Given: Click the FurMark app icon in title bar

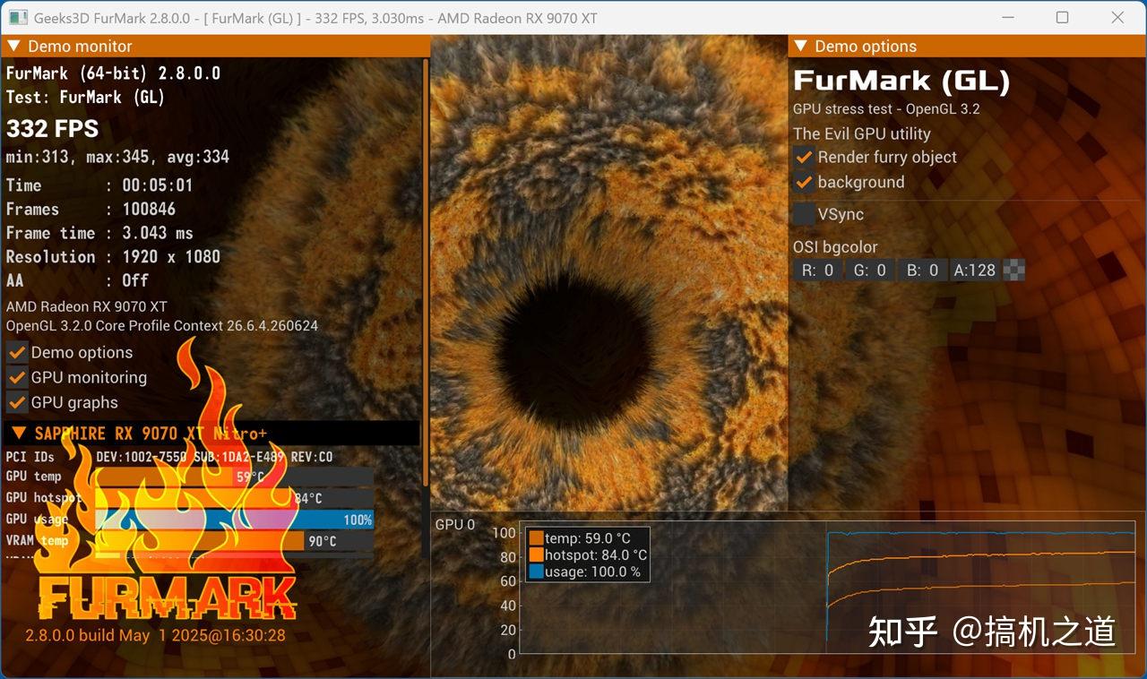Looking at the screenshot, I should click(x=17, y=18).
